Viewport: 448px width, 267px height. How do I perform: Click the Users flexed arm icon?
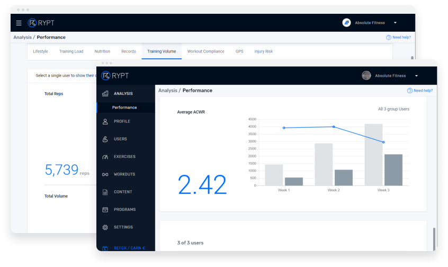coord(105,139)
